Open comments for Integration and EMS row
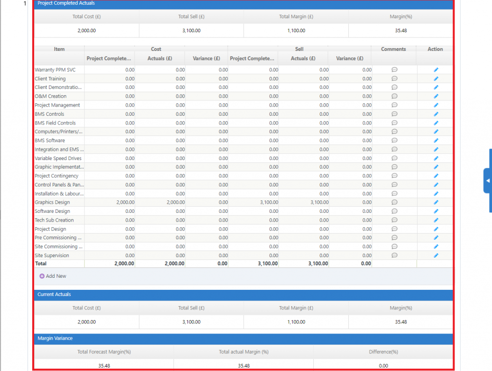The height and width of the screenshot is (371, 492). 394,149
